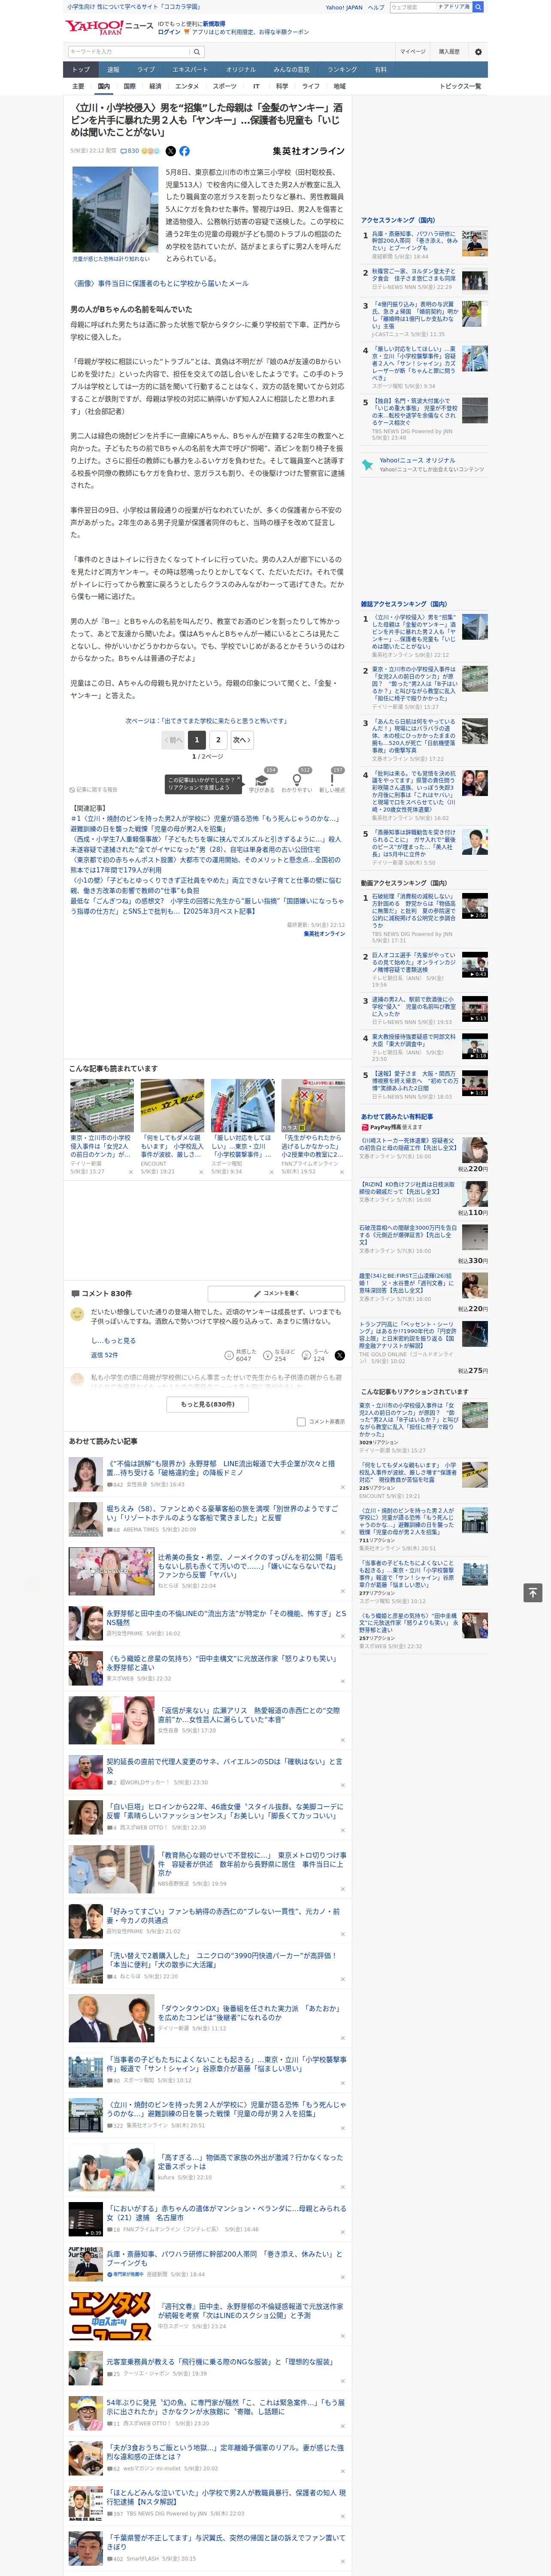Viewport: 551px width, 2576px height.
Task: Open comment count 830 icon under headline
Action: 130,151
